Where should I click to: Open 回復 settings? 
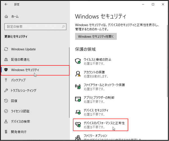tap(14, 101)
